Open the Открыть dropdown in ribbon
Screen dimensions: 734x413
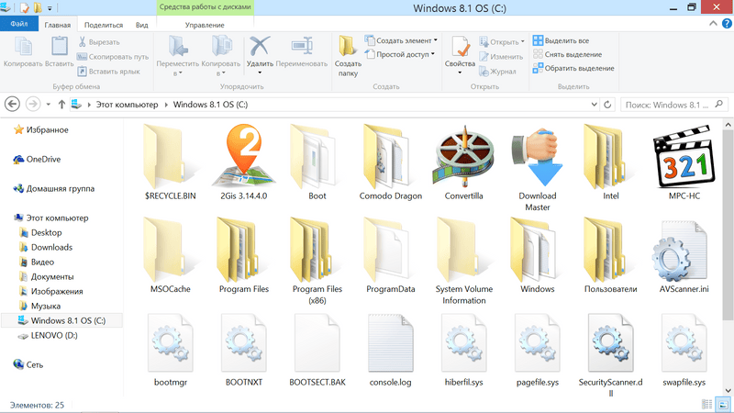tap(501, 42)
